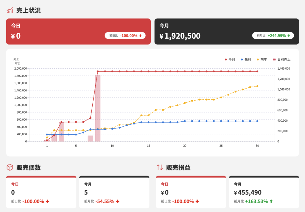Click the up-down arrows icon beside 販売損益
This screenshot has width=305, height=212.
[160, 167]
